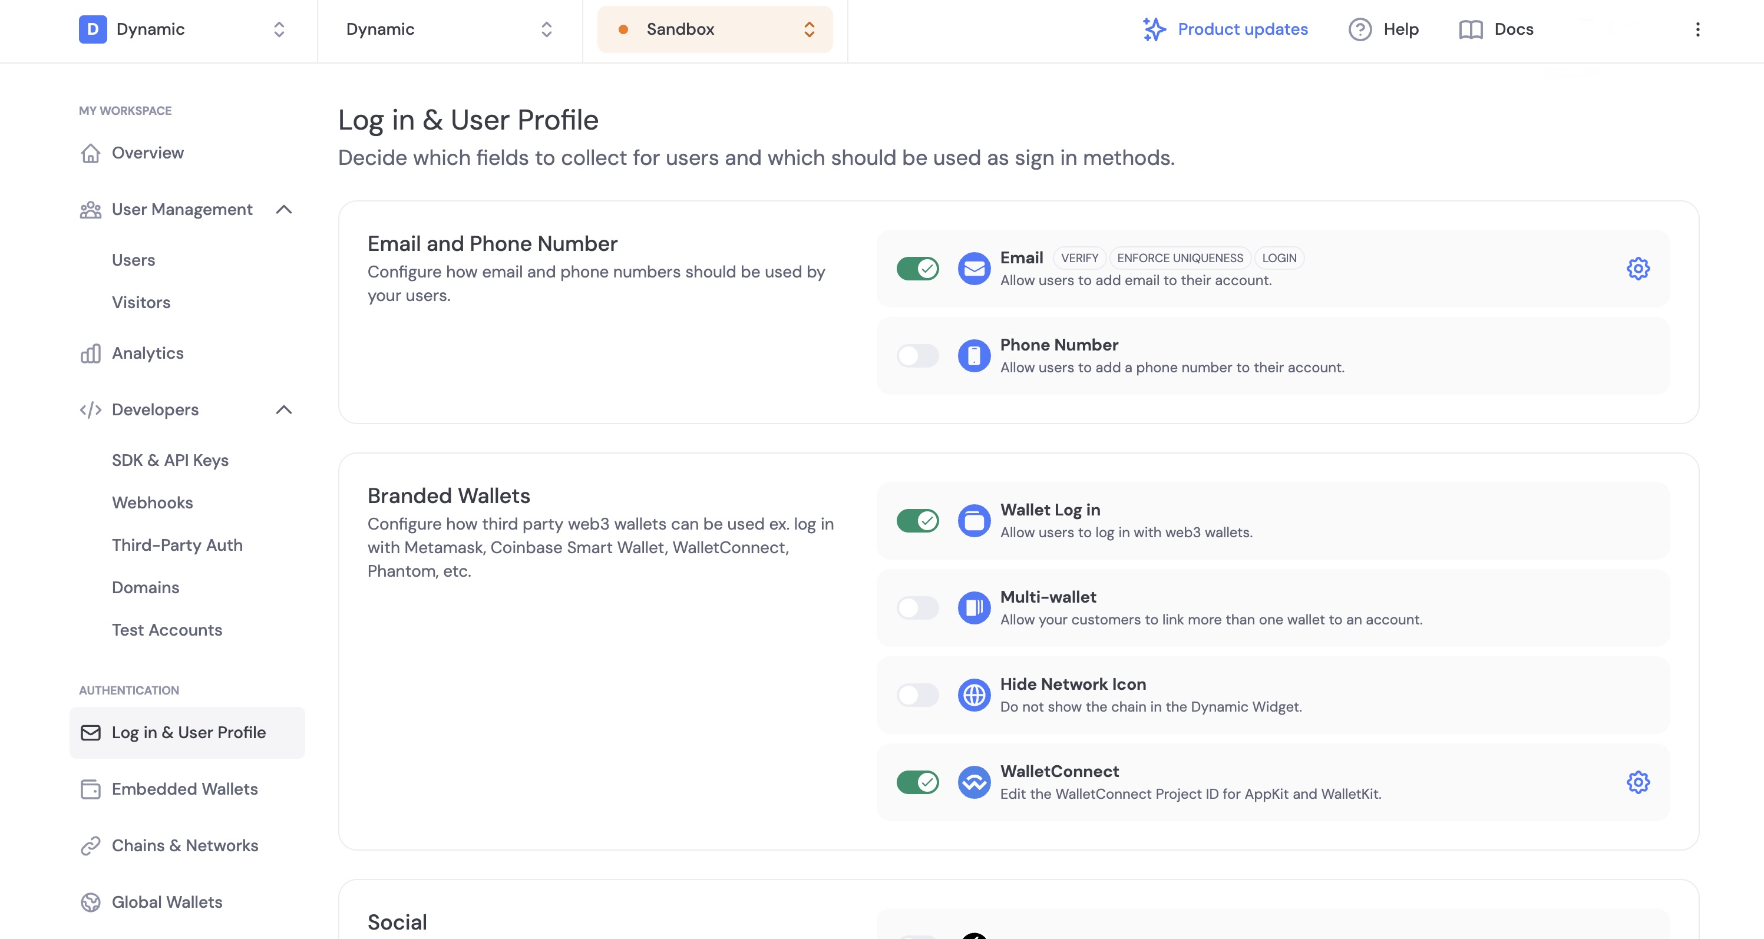This screenshot has width=1764, height=939.
Task: Open the Help link
Action: click(x=1400, y=29)
